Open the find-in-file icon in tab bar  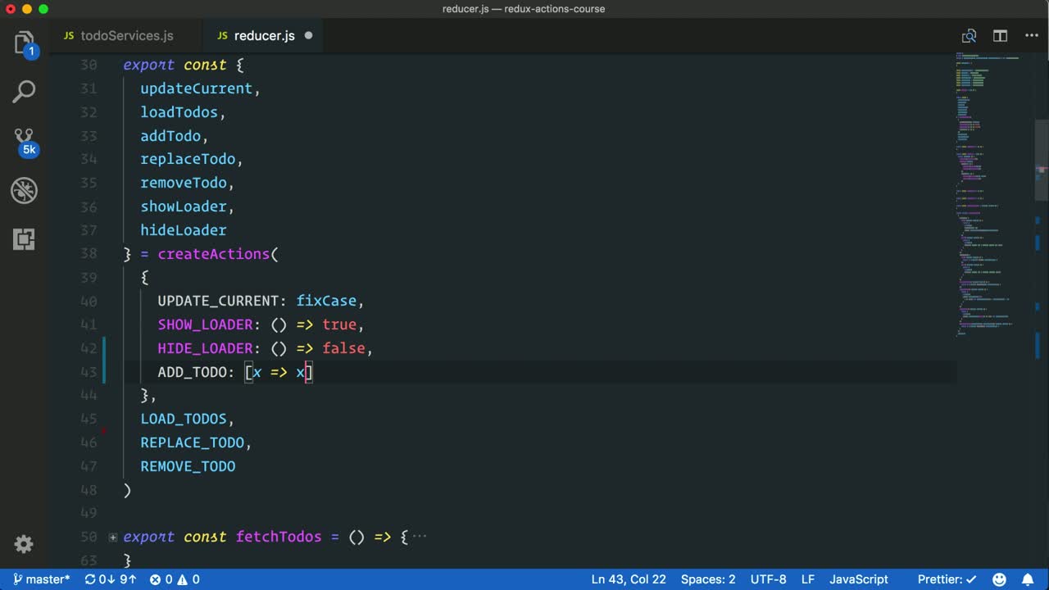[969, 36]
